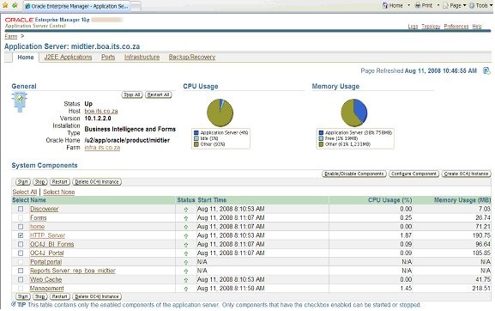Click the status arrow in the Management row
Screen dimensions: 495x311
coord(186,289)
